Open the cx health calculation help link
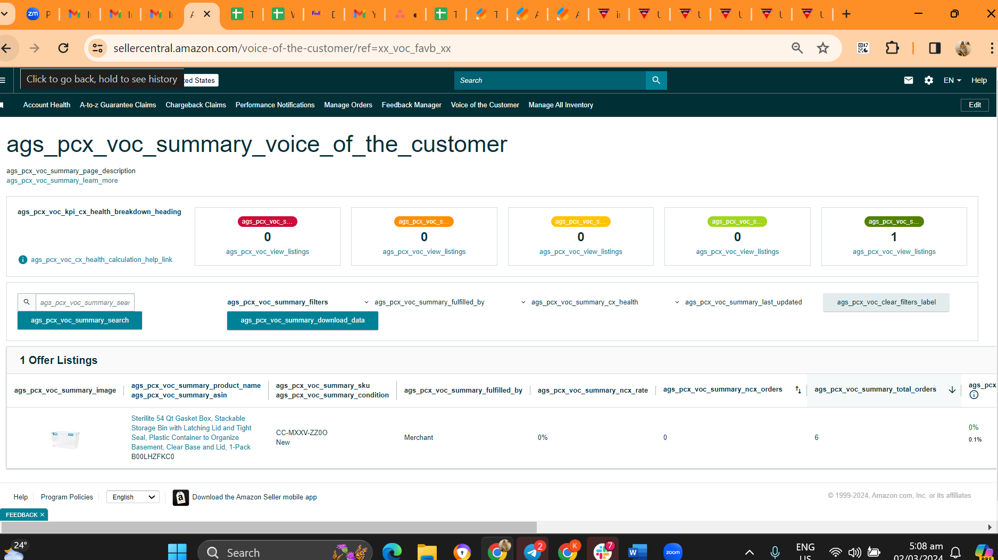 tap(102, 260)
